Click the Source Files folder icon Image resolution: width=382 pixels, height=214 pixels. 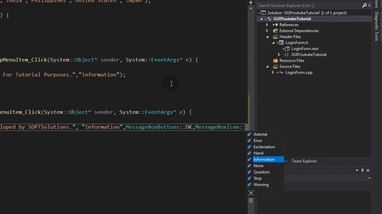[275, 66]
